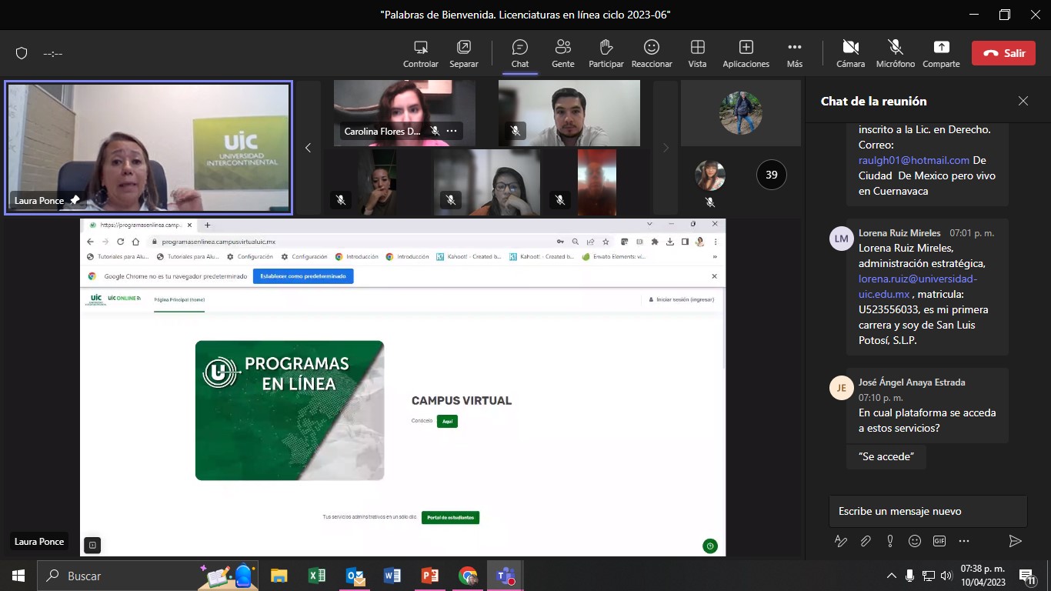Show next participants with right arrow
The image size is (1051, 591).
(x=666, y=148)
